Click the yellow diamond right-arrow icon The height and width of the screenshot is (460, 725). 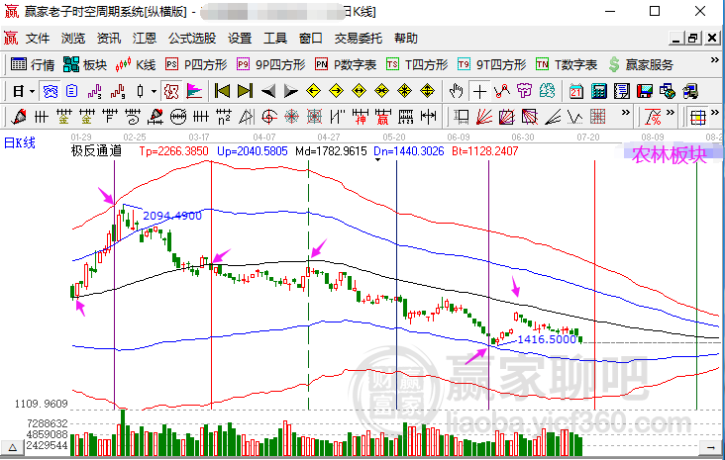coord(336,91)
